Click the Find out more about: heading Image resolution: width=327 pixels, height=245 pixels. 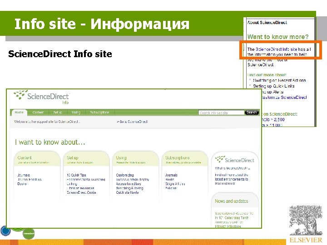point(267,75)
